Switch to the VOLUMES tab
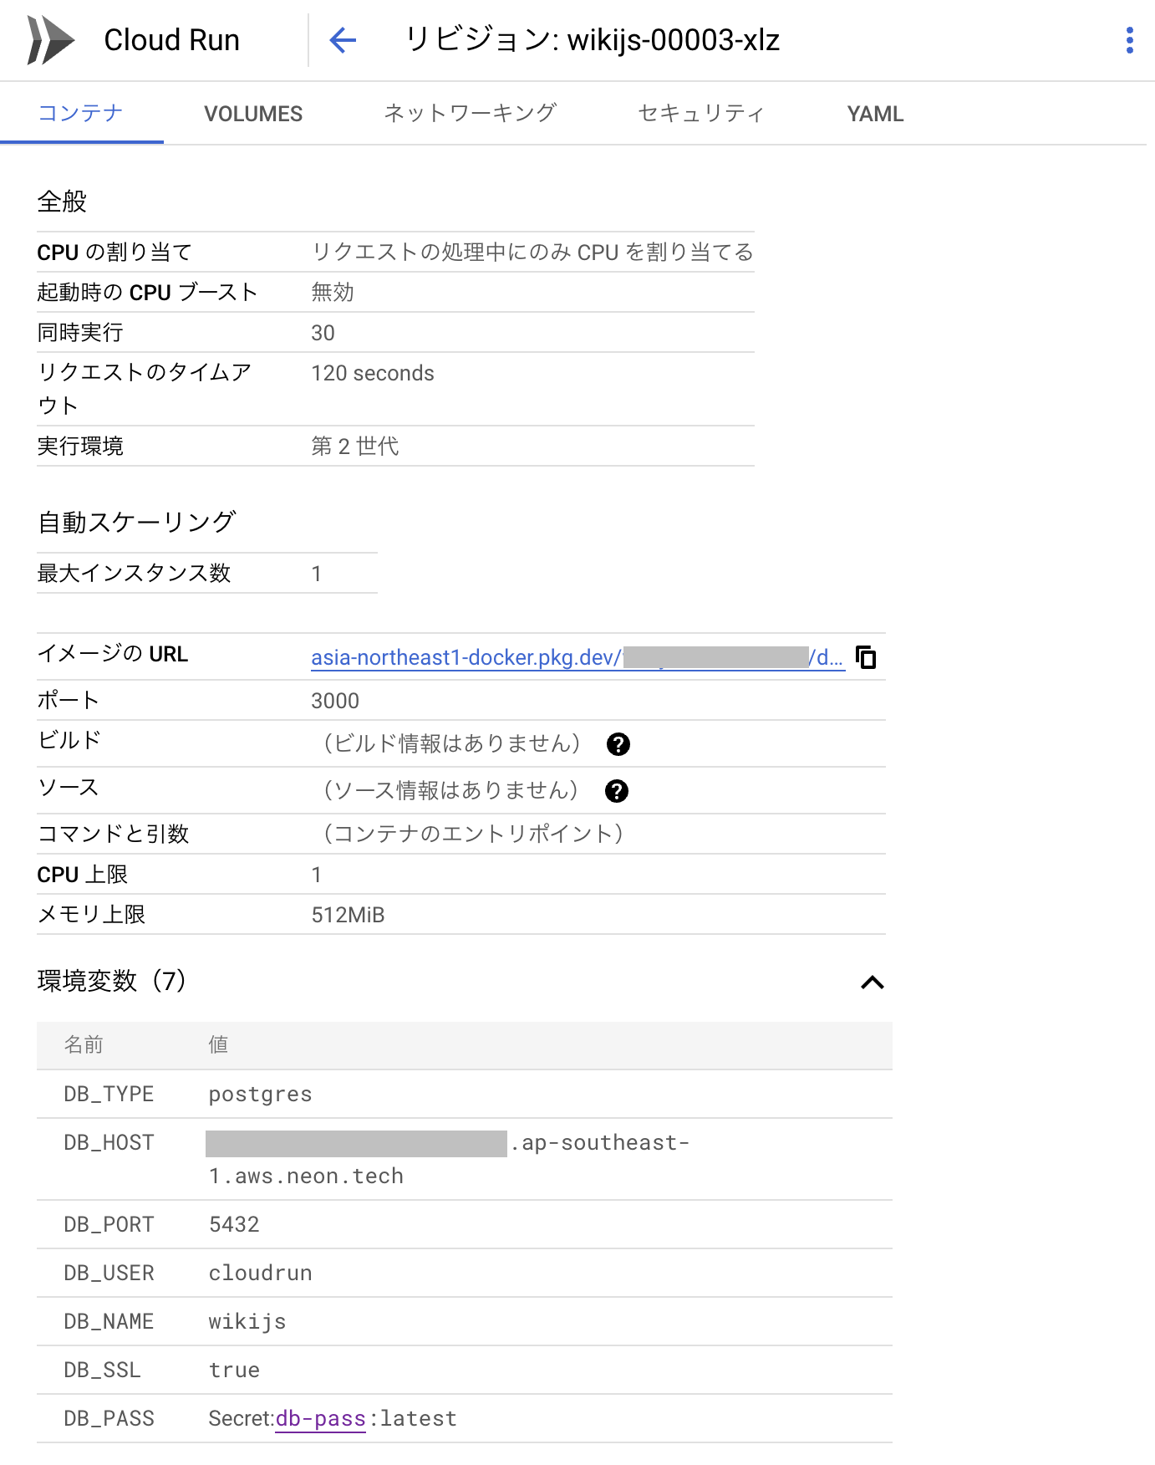The image size is (1155, 1465). [253, 113]
